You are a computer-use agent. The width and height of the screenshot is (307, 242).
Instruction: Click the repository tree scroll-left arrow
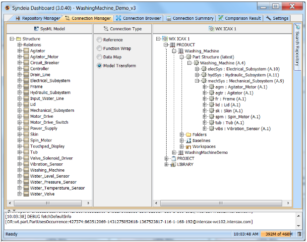[x=156, y=203]
